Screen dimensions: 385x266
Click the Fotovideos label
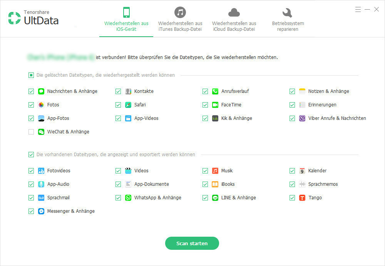coord(59,171)
